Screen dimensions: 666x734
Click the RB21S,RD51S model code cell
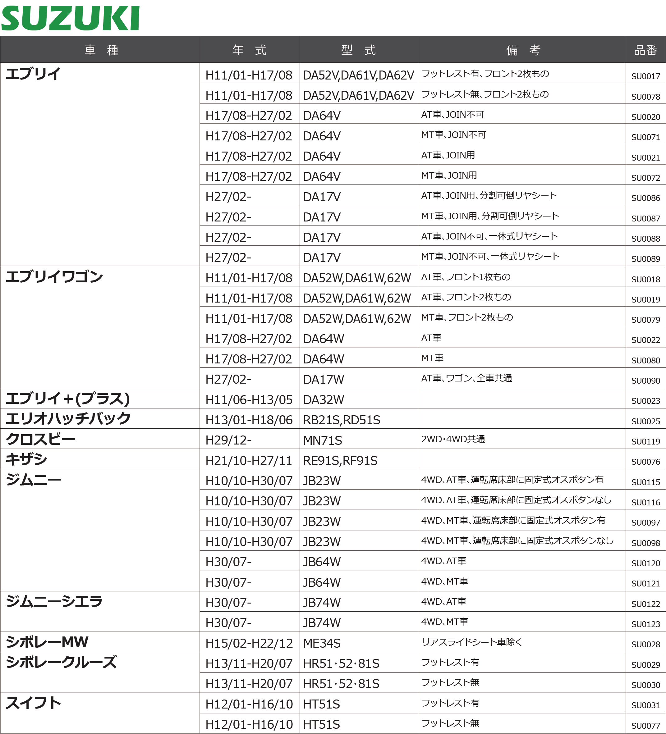[341, 420]
